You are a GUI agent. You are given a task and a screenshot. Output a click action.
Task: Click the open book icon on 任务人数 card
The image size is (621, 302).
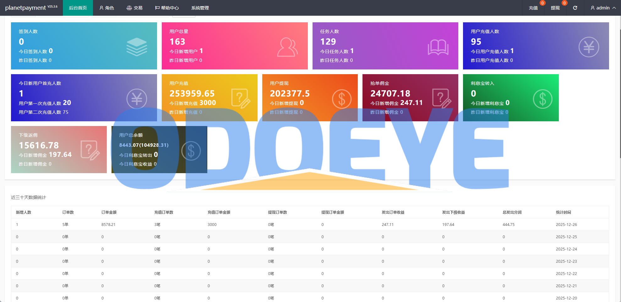(x=438, y=47)
